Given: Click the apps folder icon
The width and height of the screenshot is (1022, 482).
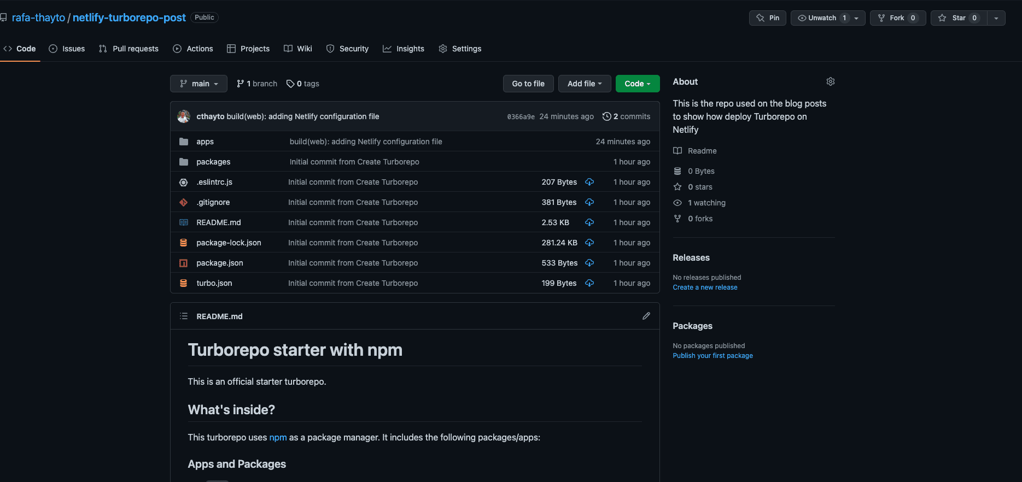Looking at the screenshot, I should 184,142.
